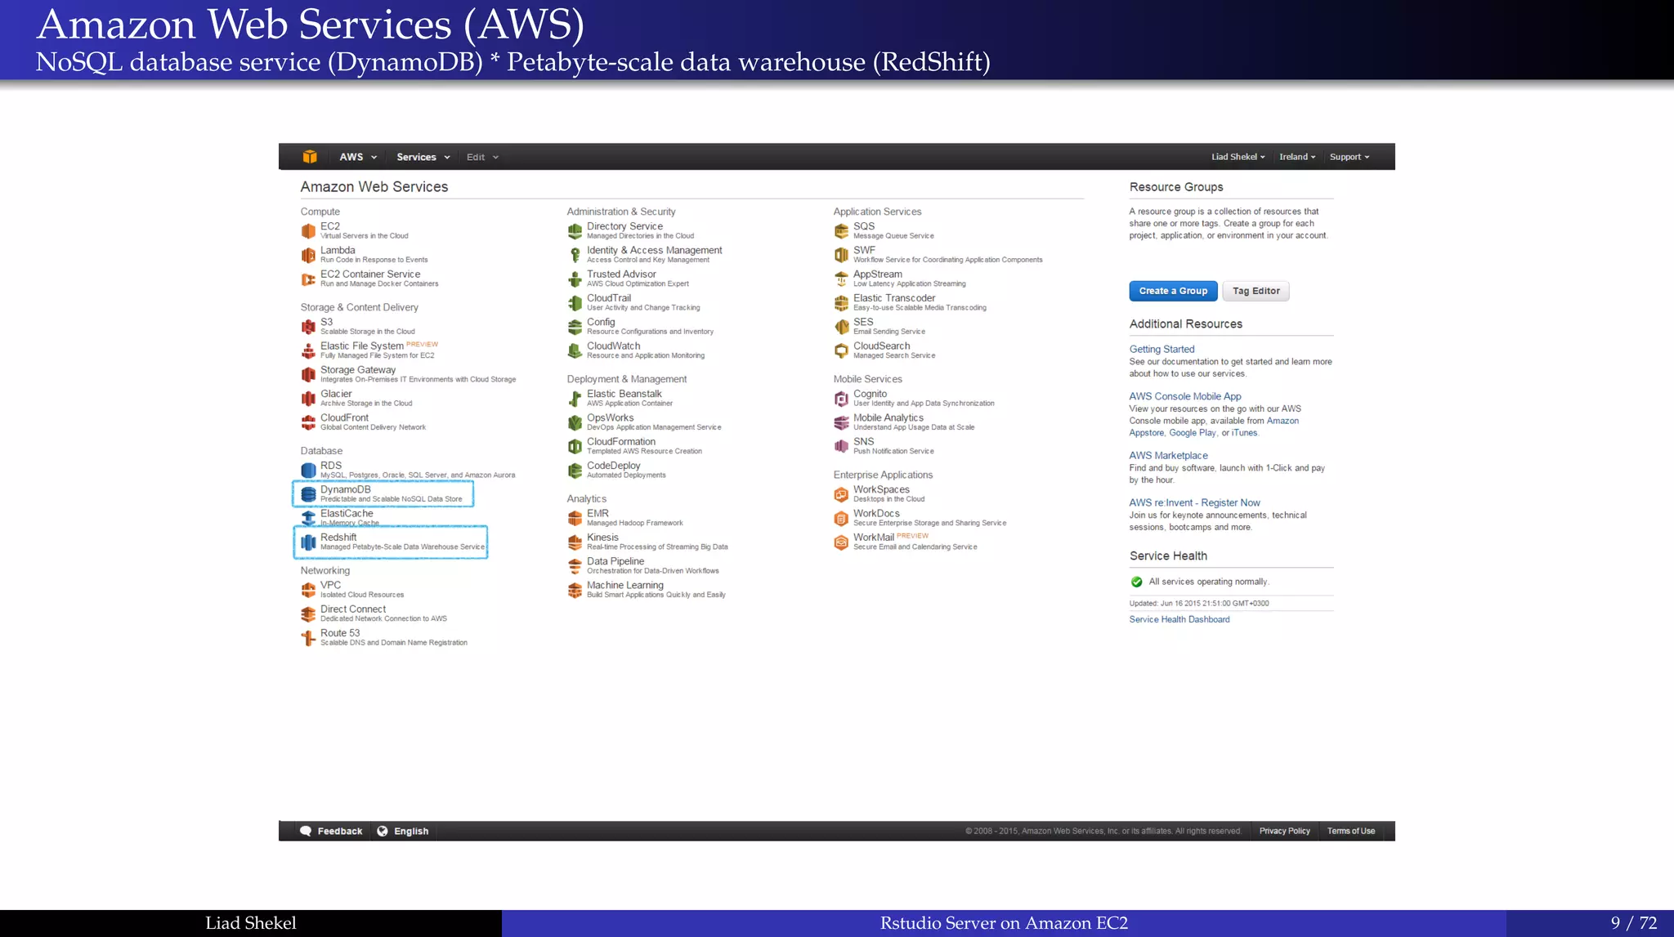Click the AWS cube logo icon
The height and width of the screenshot is (937, 1674).
point(310,157)
